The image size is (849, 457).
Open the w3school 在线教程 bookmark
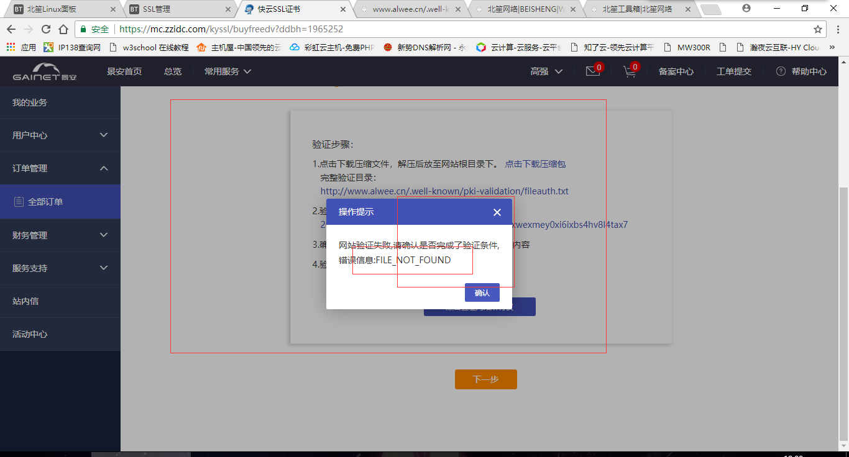click(x=149, y=47)
